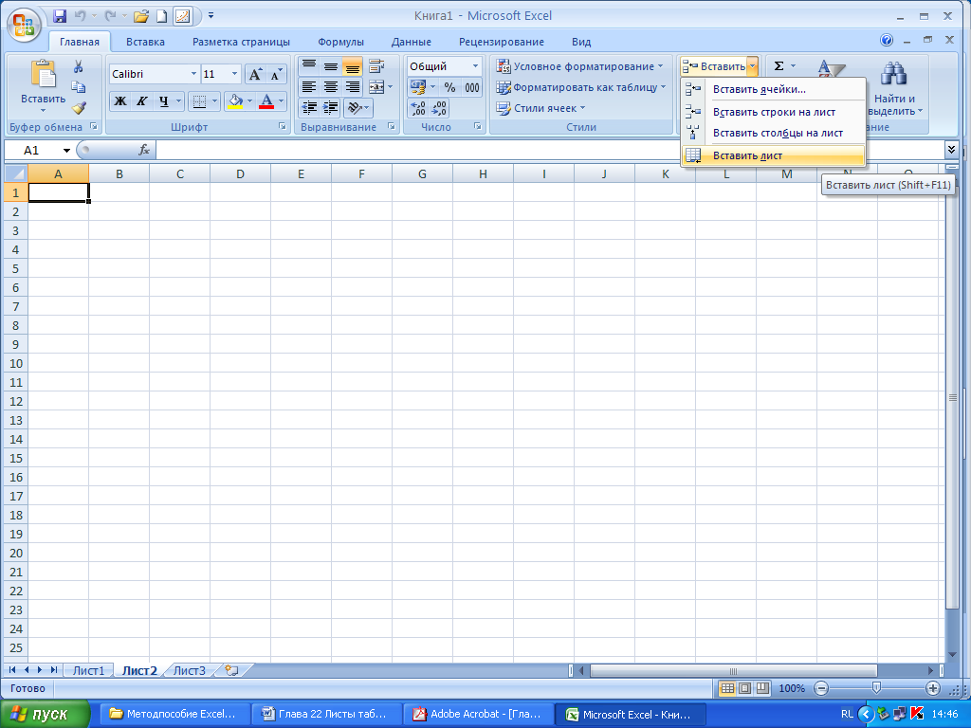Click the fx insert function icon
The image size is (971, 728).
(x=144, y=150)
